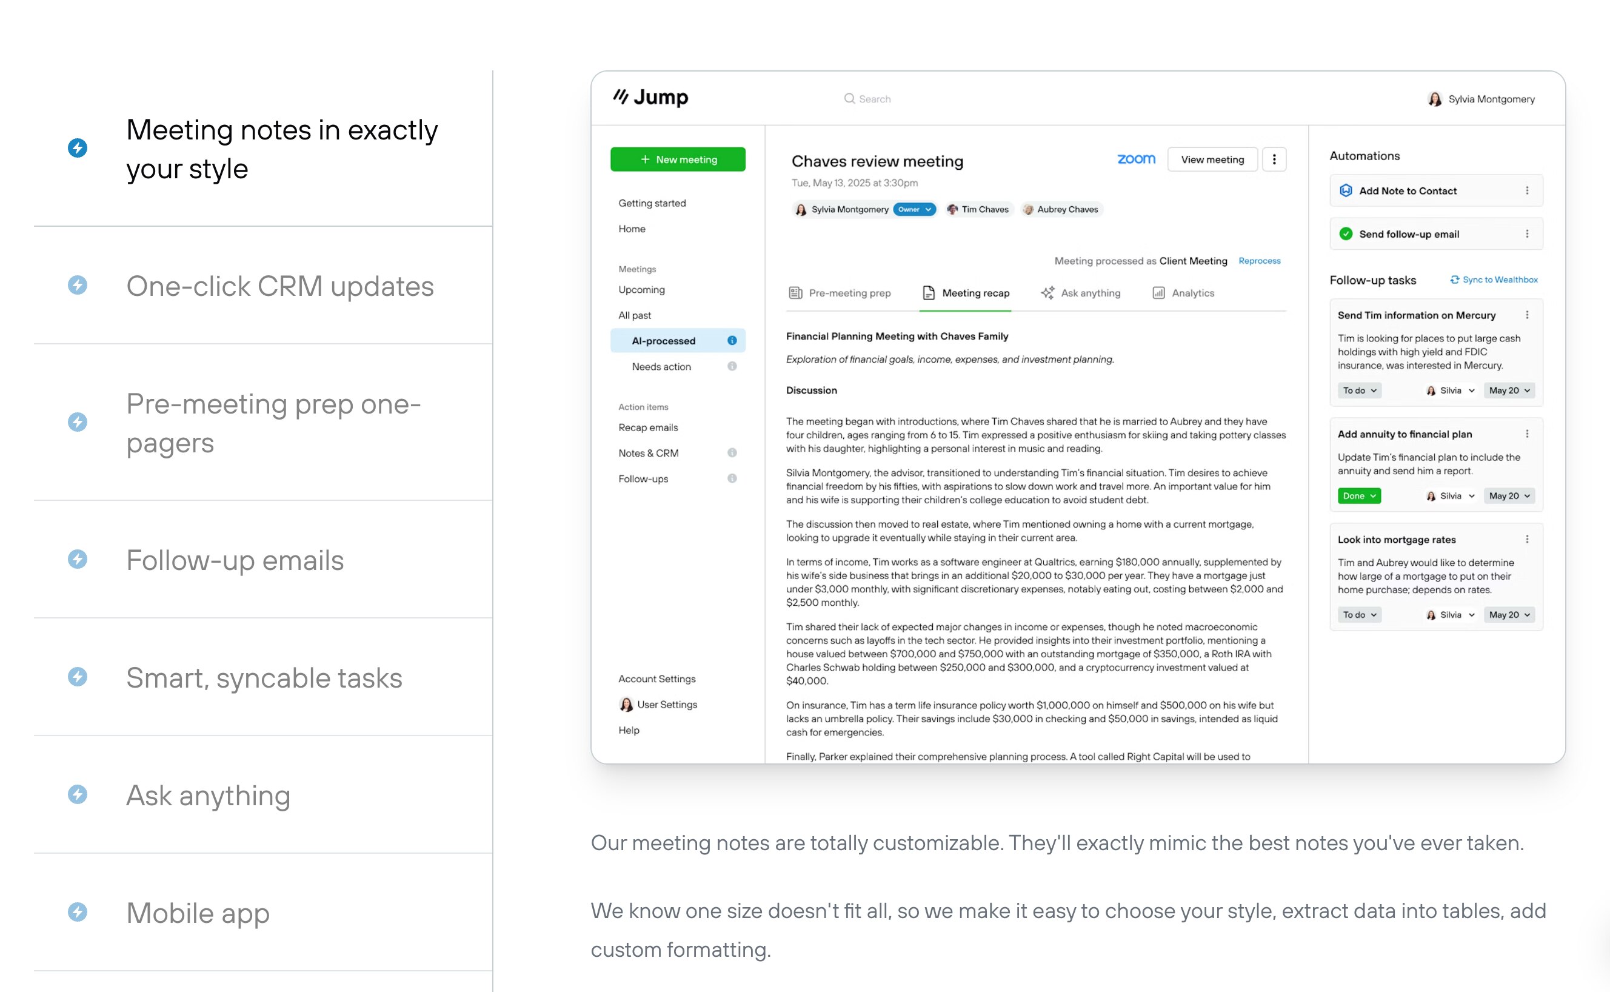
Task: Open options for Send follow-up email automation
Action: (1527, 234)
